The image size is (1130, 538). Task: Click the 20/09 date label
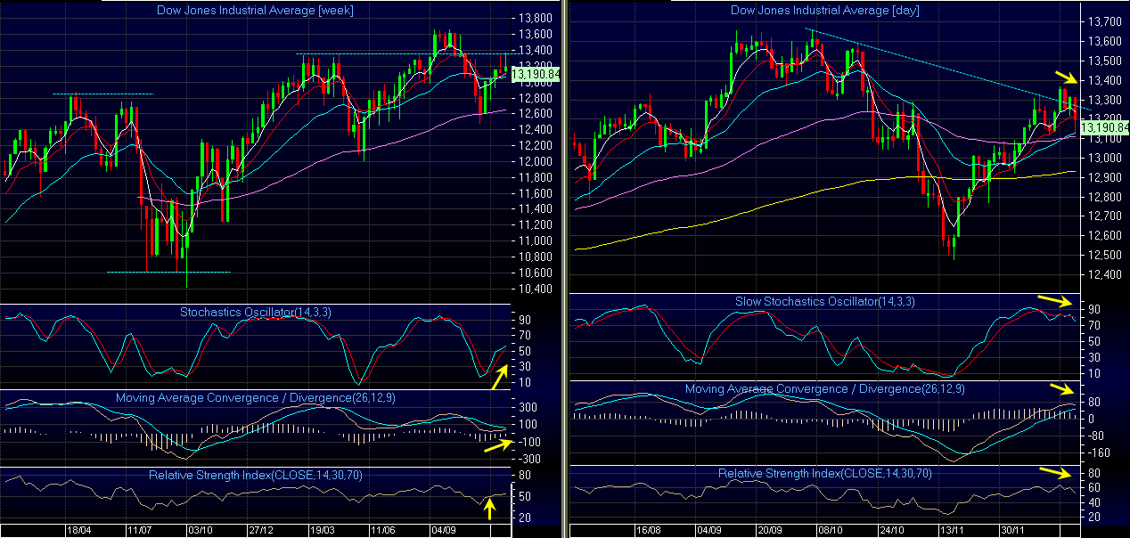click(x=769, y=530)
